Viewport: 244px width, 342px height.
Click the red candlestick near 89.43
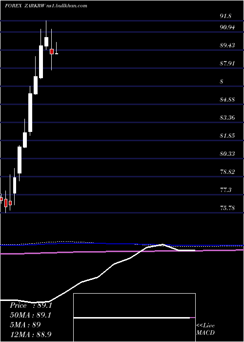(x=52, y=51)
